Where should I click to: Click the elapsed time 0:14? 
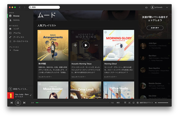coord(32,103)
